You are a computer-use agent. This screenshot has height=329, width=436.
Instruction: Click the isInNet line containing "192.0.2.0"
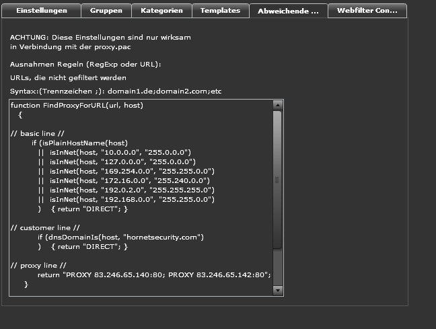(x=126, y=190)
